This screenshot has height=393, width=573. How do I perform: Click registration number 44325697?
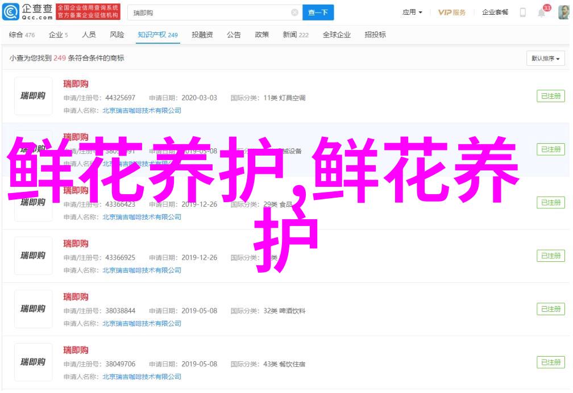121,98
